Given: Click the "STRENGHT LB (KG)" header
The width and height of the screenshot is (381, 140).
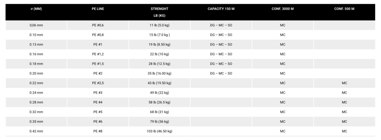Looking at the screenshot, I should (159, 12).
